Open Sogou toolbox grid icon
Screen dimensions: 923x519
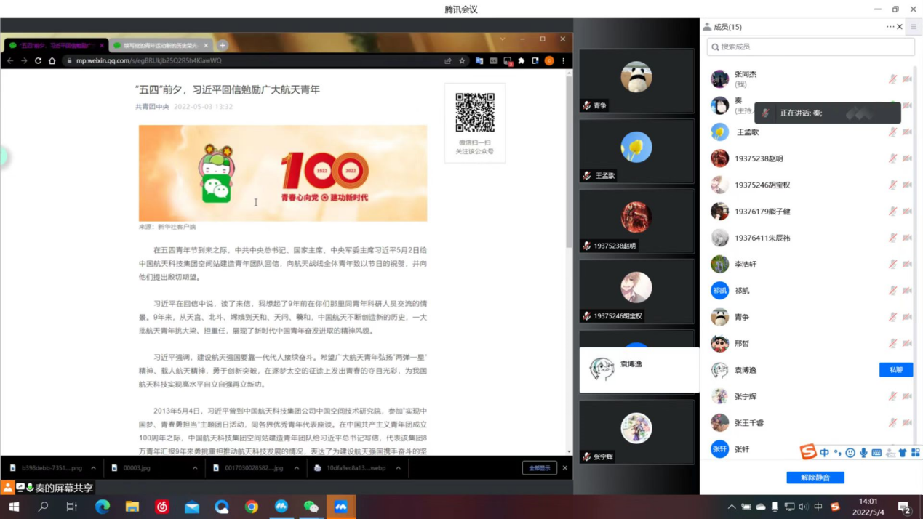pos(915,453)
